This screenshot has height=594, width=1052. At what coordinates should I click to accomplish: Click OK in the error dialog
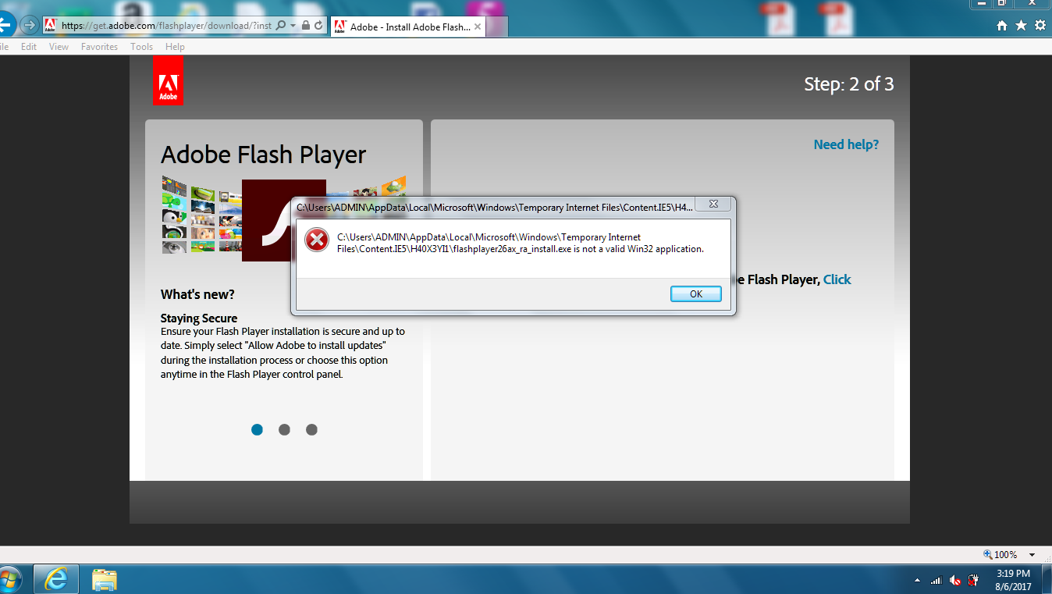point(696,294)
